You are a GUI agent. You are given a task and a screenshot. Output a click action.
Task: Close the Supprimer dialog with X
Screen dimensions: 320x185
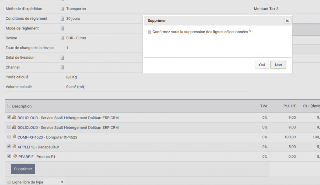(287, 21)
